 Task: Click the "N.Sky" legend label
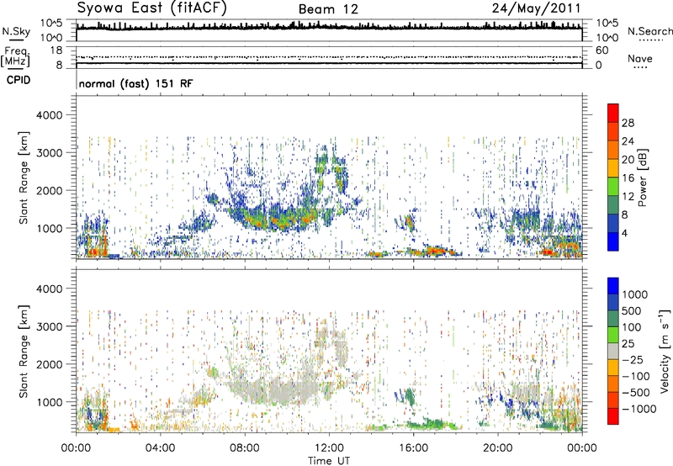point(16,31)
